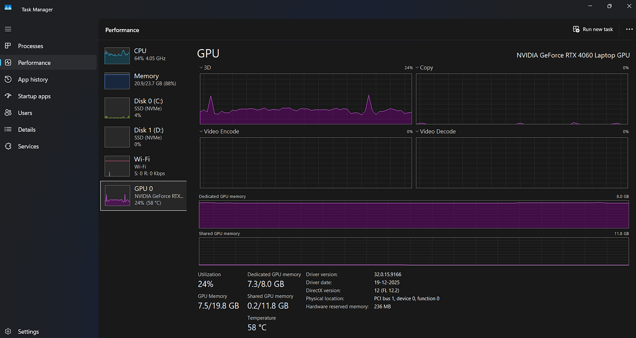The width and height of the screenshot is (636, 338).
Task: Open the Processes page
Action: (x=49, y=46)
